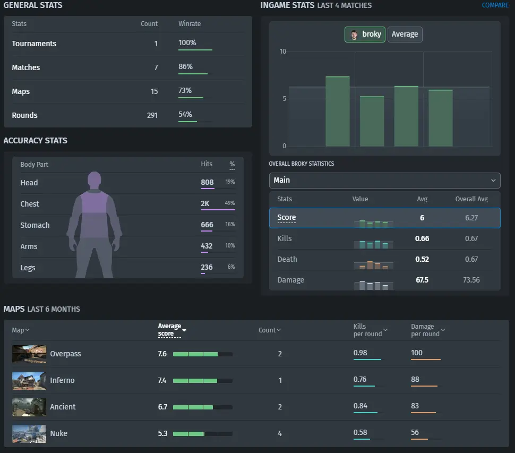Select the Score stats row
This screenshot has width=515, height=453.
coord(384,218)
